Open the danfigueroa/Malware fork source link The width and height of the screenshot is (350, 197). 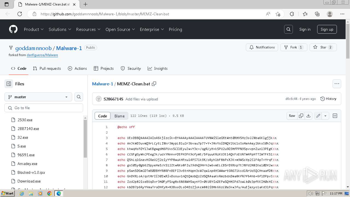pyautogui.click(x=42, y=55)
